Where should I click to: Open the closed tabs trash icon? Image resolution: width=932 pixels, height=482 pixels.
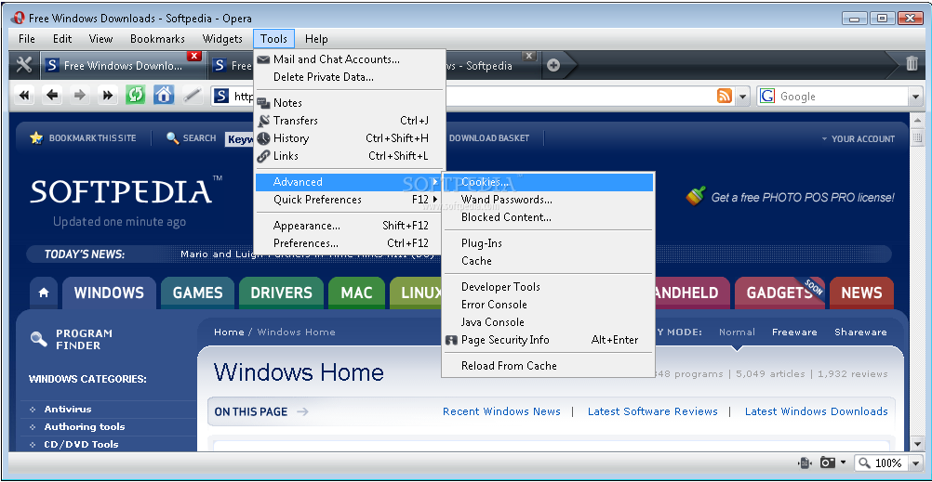click(912, 64)
